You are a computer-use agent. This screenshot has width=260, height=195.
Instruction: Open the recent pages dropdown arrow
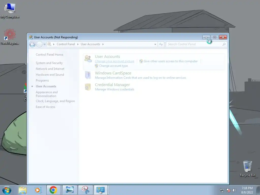pos(44,44)
